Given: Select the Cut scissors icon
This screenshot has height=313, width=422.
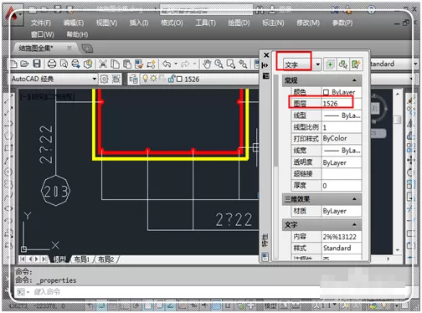Looking at the screenshot, I should coord(103,64).
